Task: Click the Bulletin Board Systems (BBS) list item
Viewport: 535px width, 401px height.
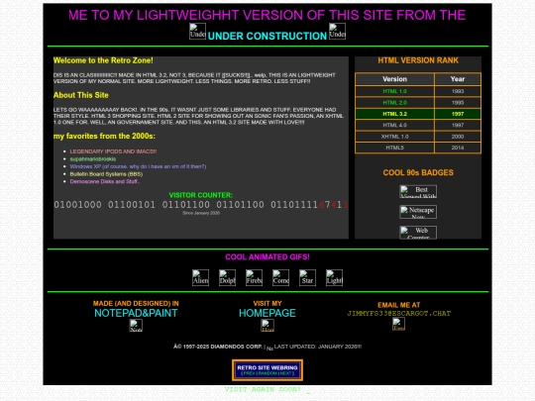Action: 106,174
